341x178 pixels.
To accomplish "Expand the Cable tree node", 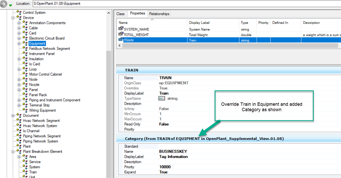I will (x=19, y=28).
